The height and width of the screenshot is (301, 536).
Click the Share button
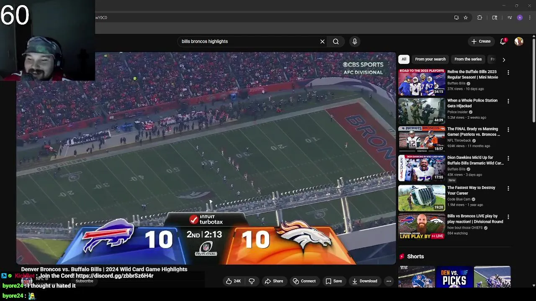[274, 281]
